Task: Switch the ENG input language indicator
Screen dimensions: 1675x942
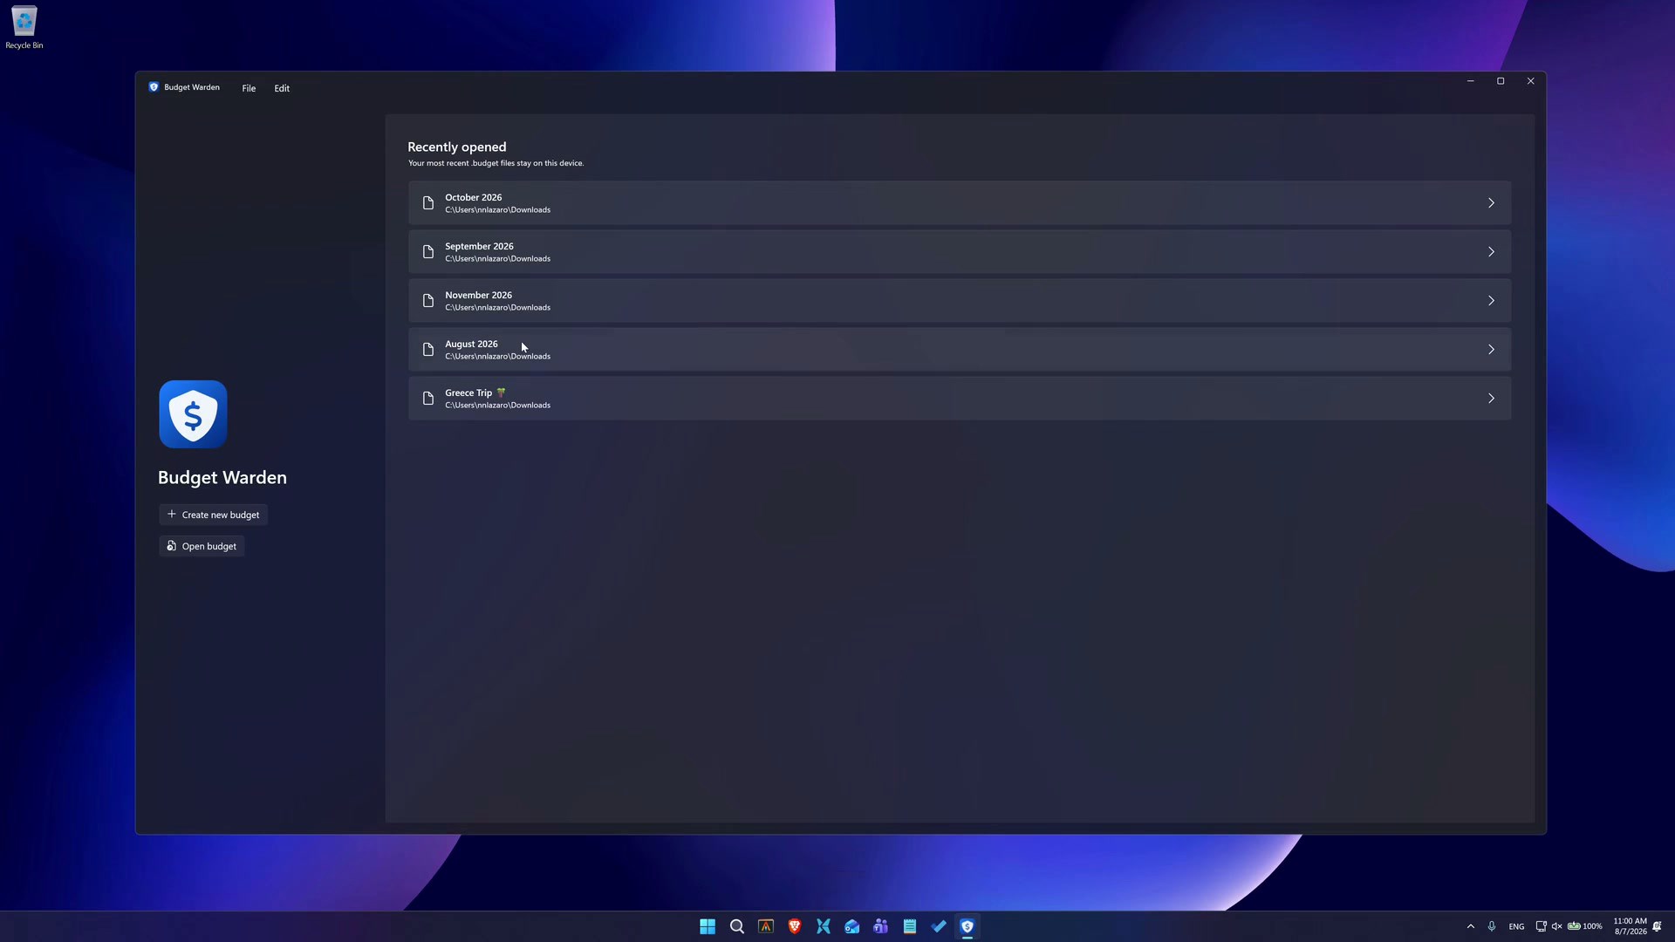Action: coord(1517,926)
